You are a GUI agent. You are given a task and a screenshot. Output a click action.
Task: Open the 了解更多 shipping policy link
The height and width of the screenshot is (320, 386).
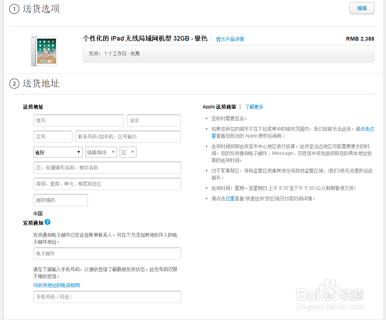pos(254,107)
